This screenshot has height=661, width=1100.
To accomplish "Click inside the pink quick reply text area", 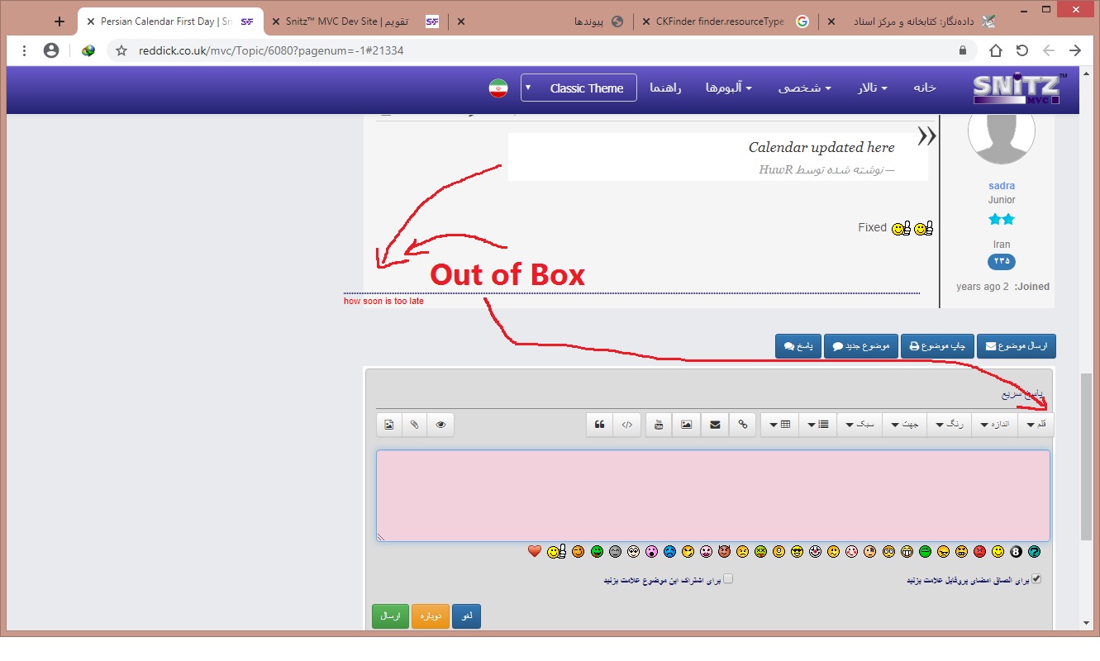I will tap(712, 496).
